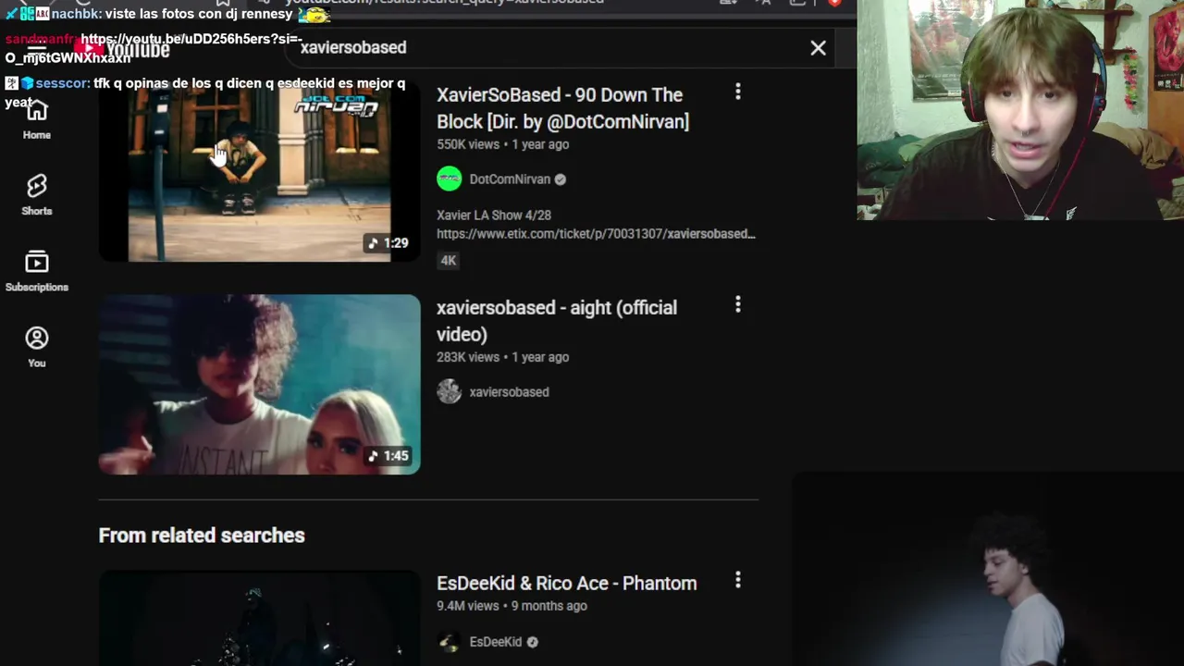
Task: Open title EsDeeKid & Rico Ace - Phantom
Action: (566, 583)
